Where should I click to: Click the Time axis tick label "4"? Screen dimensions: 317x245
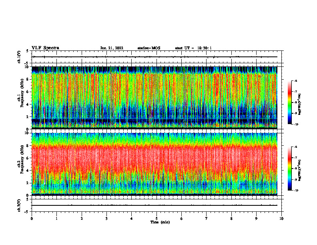(x=131, y=219)
